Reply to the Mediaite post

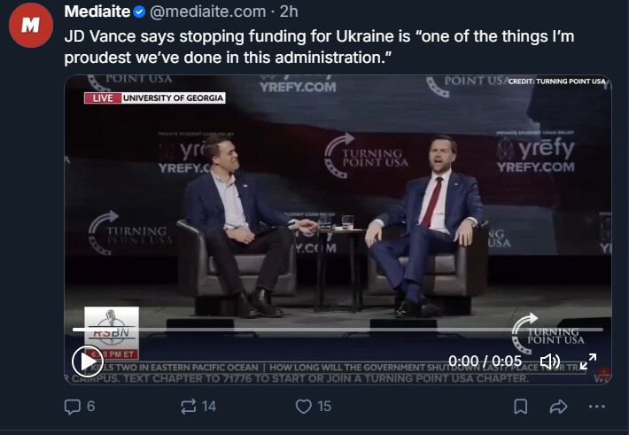tap(73, 407)
